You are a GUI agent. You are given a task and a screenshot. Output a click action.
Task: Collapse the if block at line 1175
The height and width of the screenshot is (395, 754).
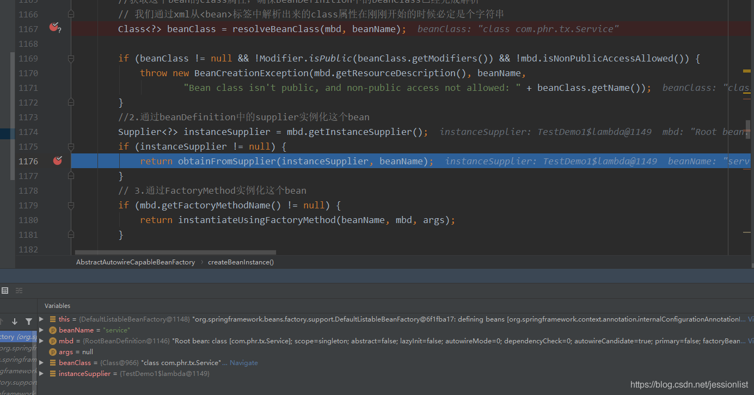(x=71, y=146)
